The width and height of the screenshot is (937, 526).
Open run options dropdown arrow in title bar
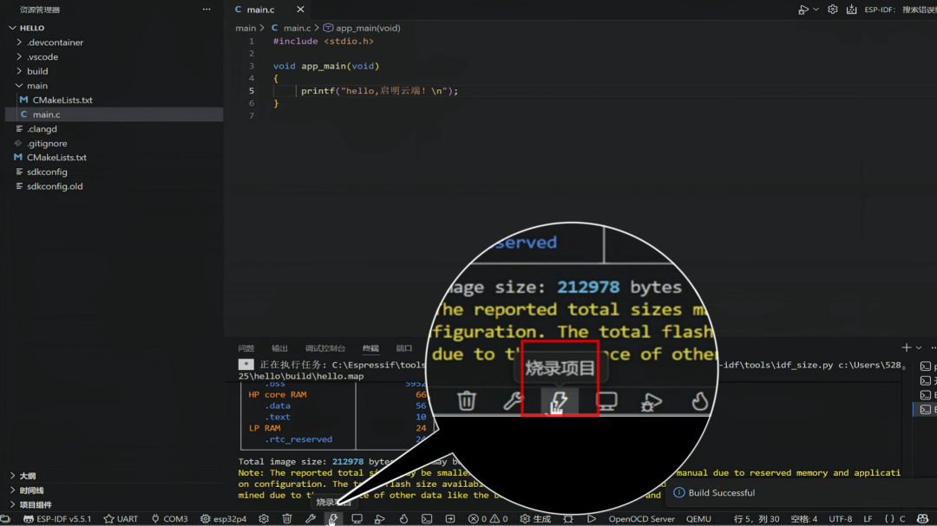pyautogui.click(x=816, y=10)
